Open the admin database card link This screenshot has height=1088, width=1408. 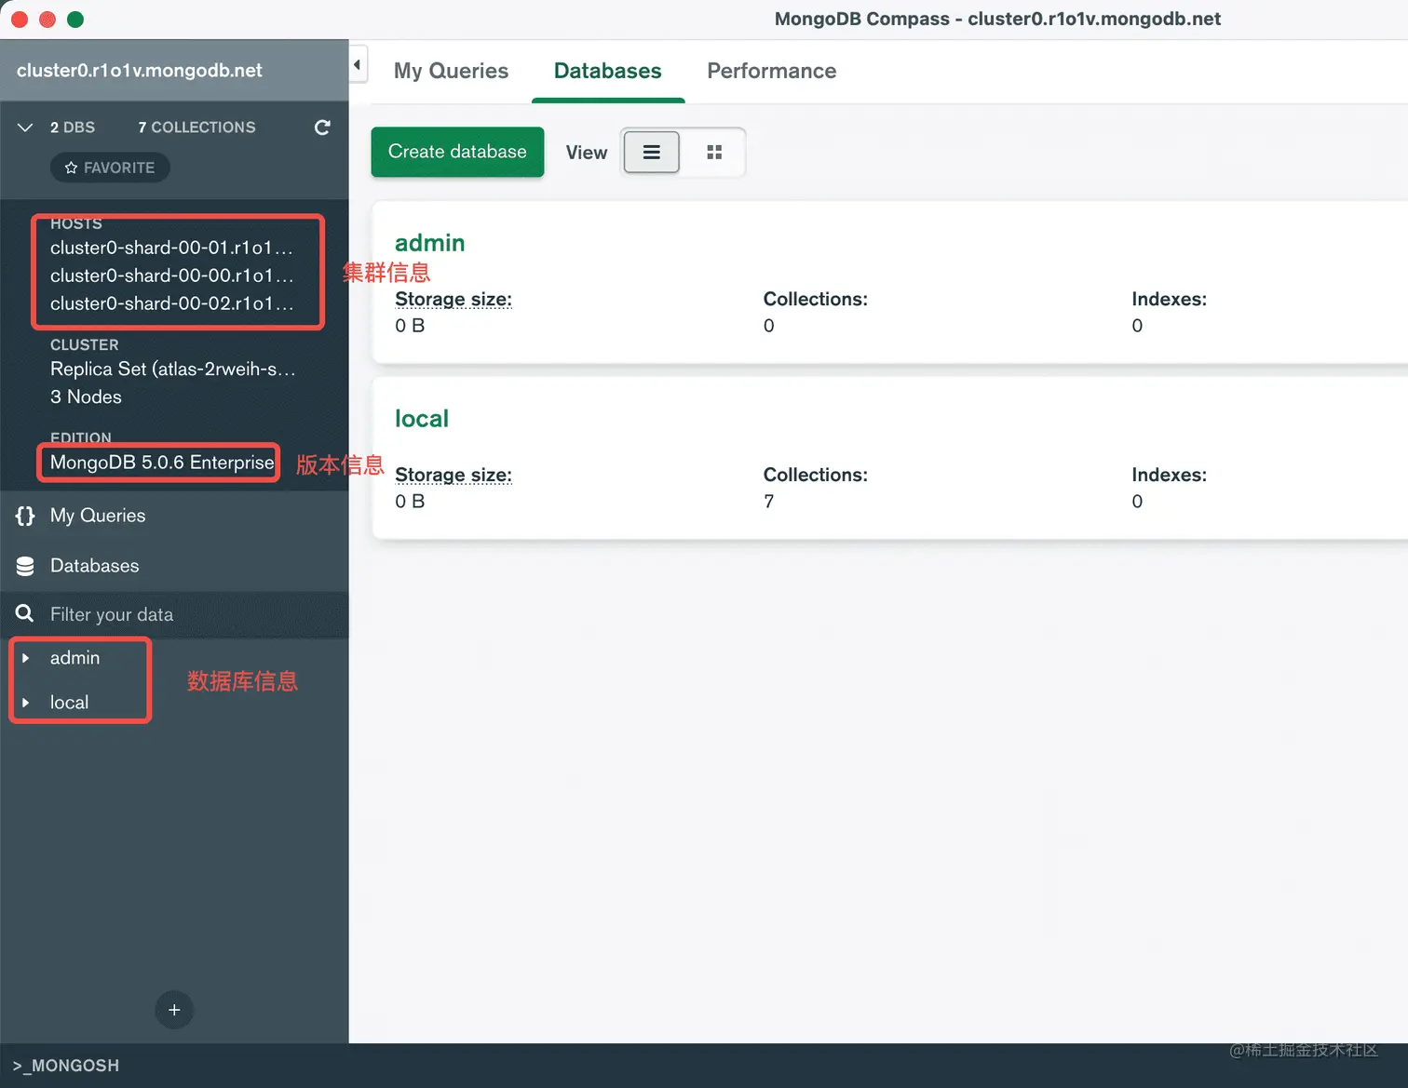pos(430,243)
